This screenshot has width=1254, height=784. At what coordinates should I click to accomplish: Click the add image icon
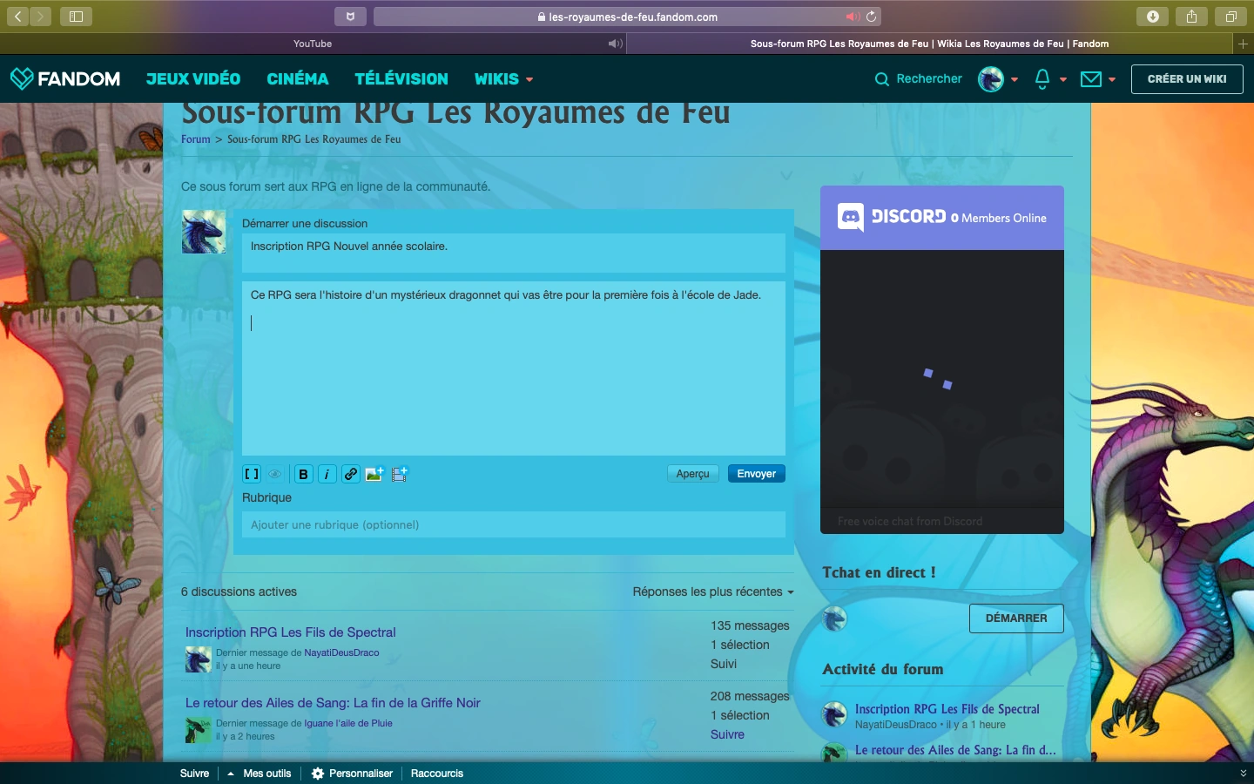click(x=374, y=474)
